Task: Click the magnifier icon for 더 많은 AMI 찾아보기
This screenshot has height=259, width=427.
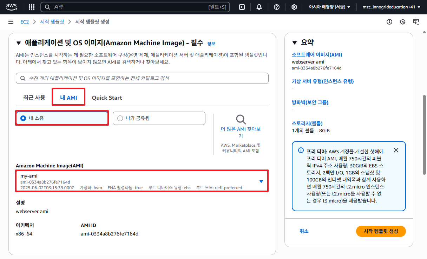Action: pyautogui.click(x=241, y=119)
